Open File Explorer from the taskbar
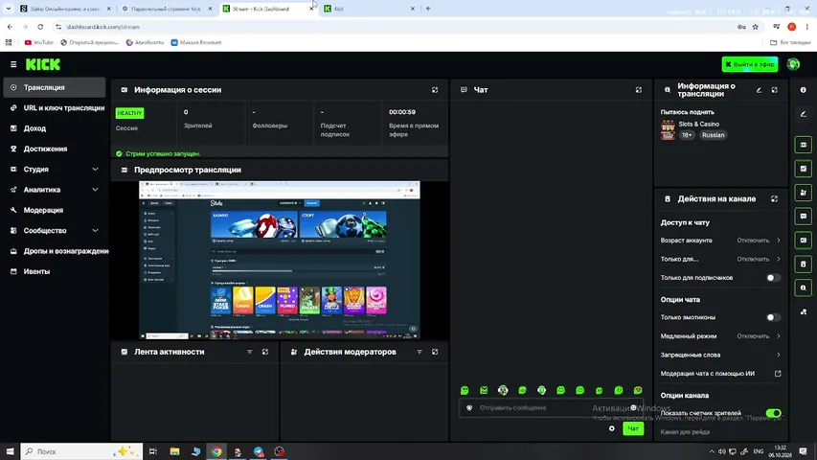This screenshot has width=817, height=460. (174, 451)
